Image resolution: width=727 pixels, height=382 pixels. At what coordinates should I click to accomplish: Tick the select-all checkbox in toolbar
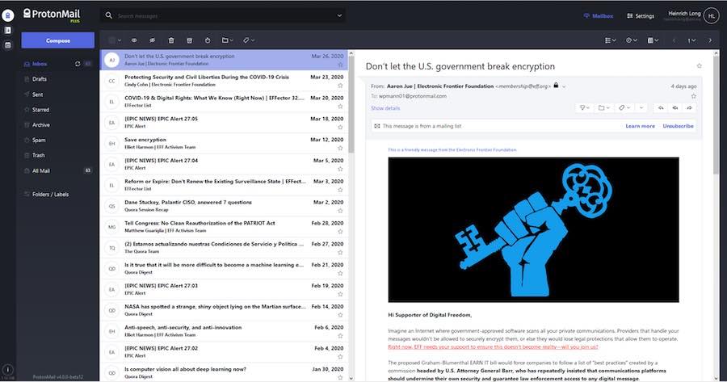[111, 40]
